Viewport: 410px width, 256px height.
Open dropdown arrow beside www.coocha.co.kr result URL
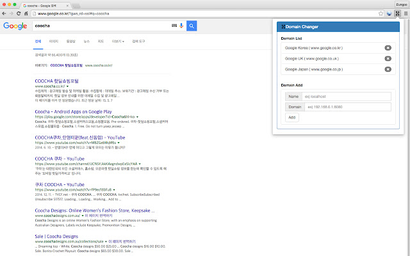click(x=67, y=86)
